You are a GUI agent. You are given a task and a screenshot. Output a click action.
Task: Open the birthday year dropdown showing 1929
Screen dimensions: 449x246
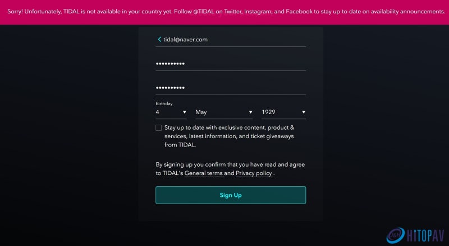click(283, 112)
